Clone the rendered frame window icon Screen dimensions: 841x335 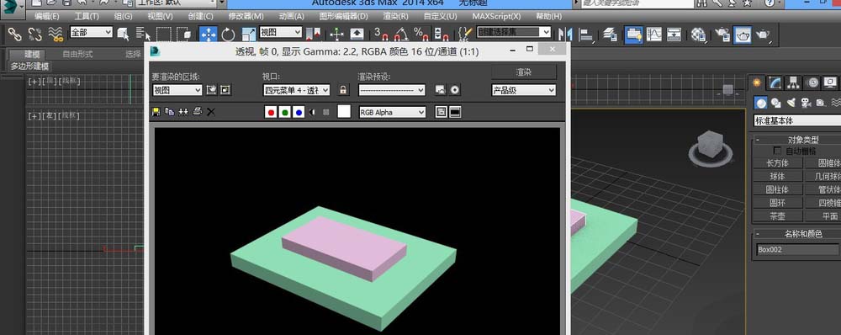pos(183,112)
